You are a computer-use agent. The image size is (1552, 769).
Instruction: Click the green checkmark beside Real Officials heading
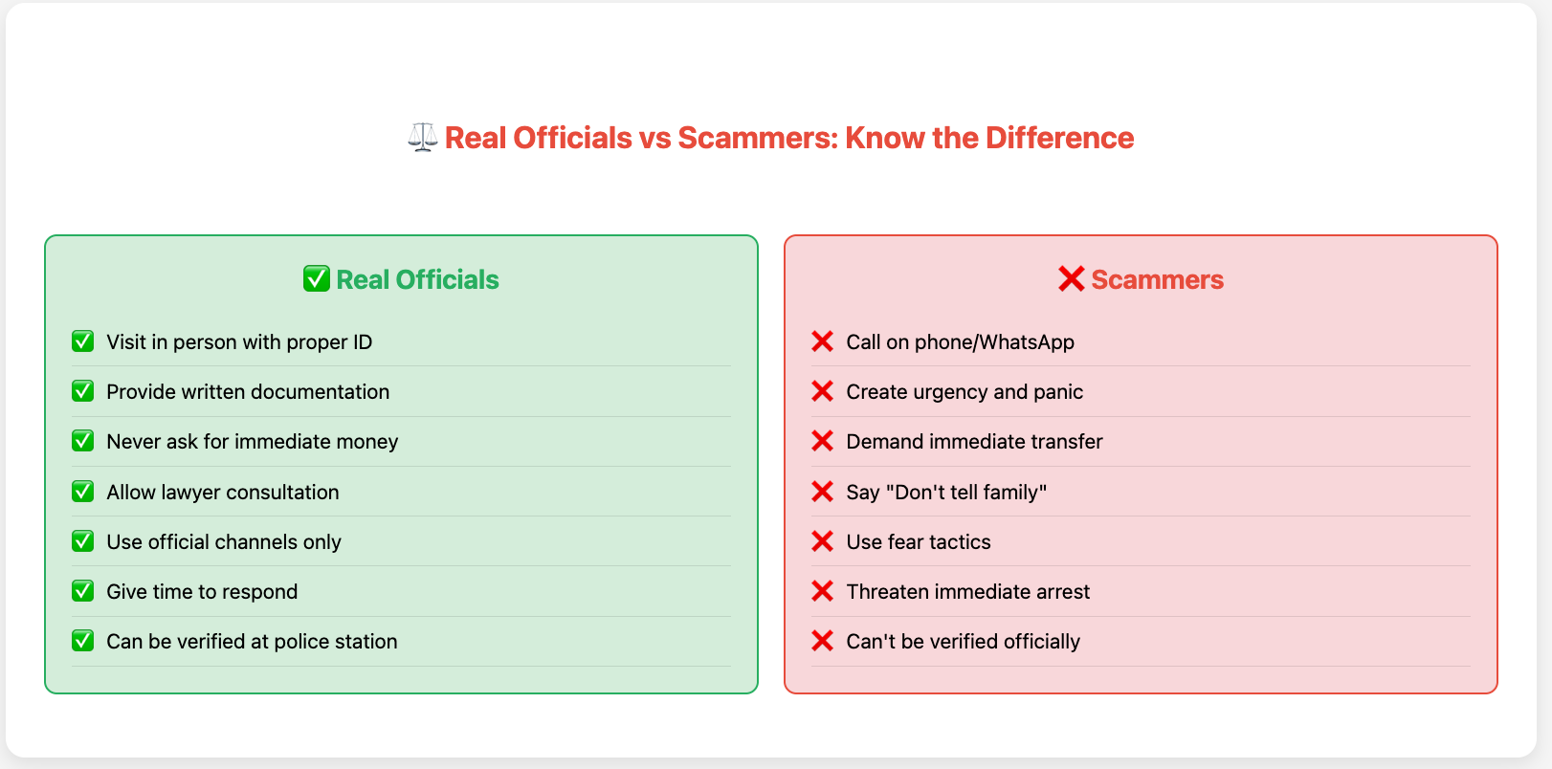[x=317, y=279]
